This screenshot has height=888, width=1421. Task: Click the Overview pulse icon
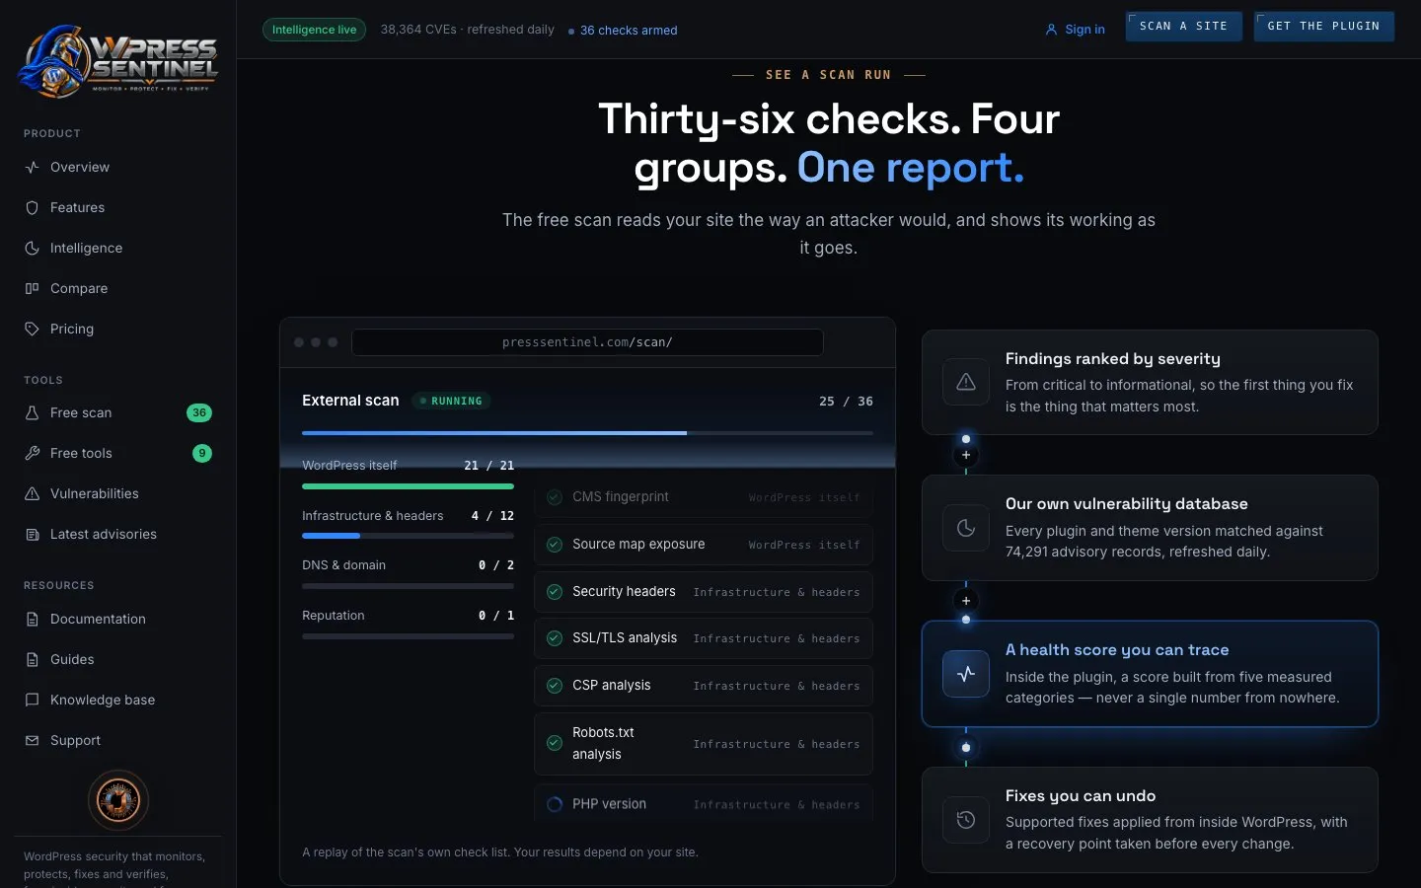coord(32,168)
